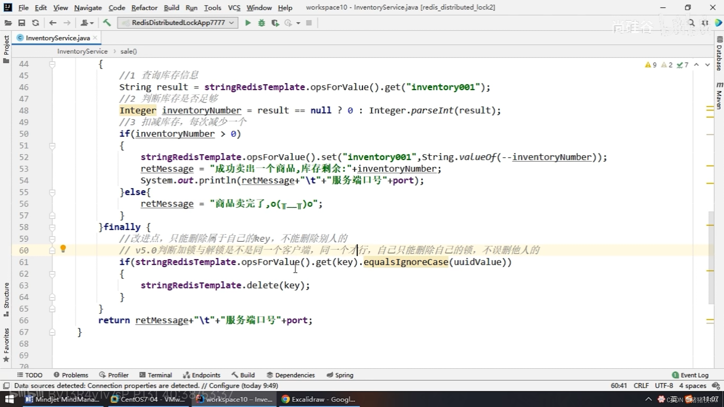Open Search Everywhere magnifier icon

(x=691, y=23)
